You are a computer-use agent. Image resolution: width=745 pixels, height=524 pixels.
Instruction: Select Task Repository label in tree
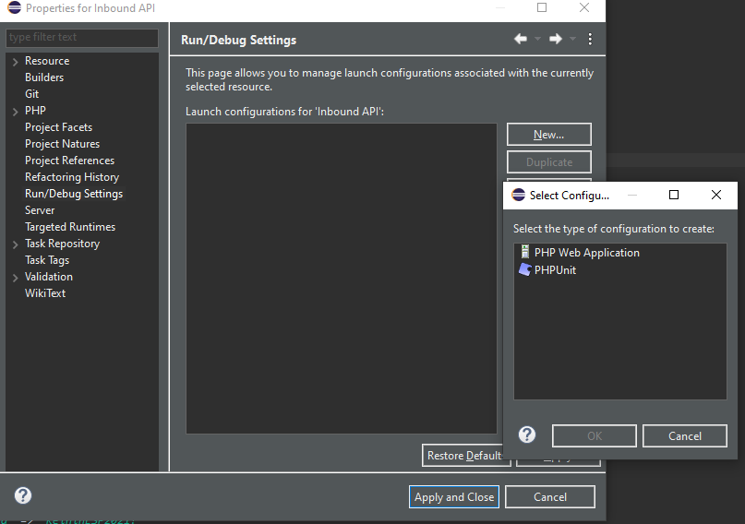(x=62, y=244)
